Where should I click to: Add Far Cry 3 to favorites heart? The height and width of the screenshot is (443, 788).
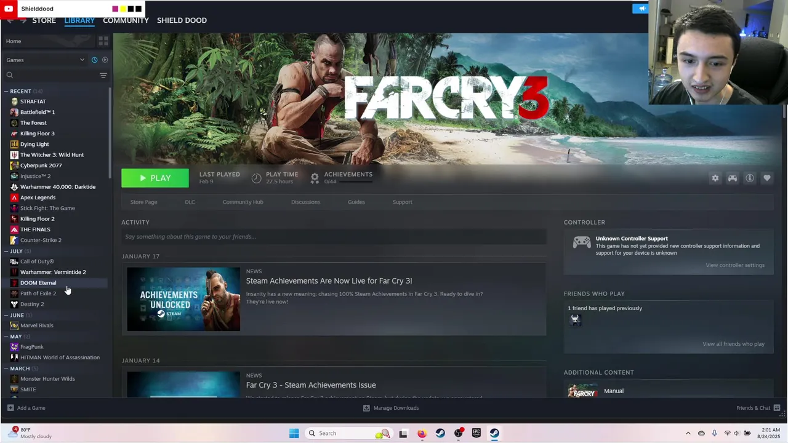(767, 178)
